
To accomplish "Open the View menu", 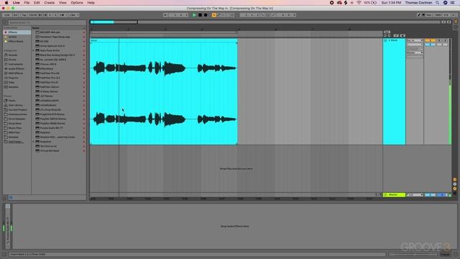I will (63, 3).
